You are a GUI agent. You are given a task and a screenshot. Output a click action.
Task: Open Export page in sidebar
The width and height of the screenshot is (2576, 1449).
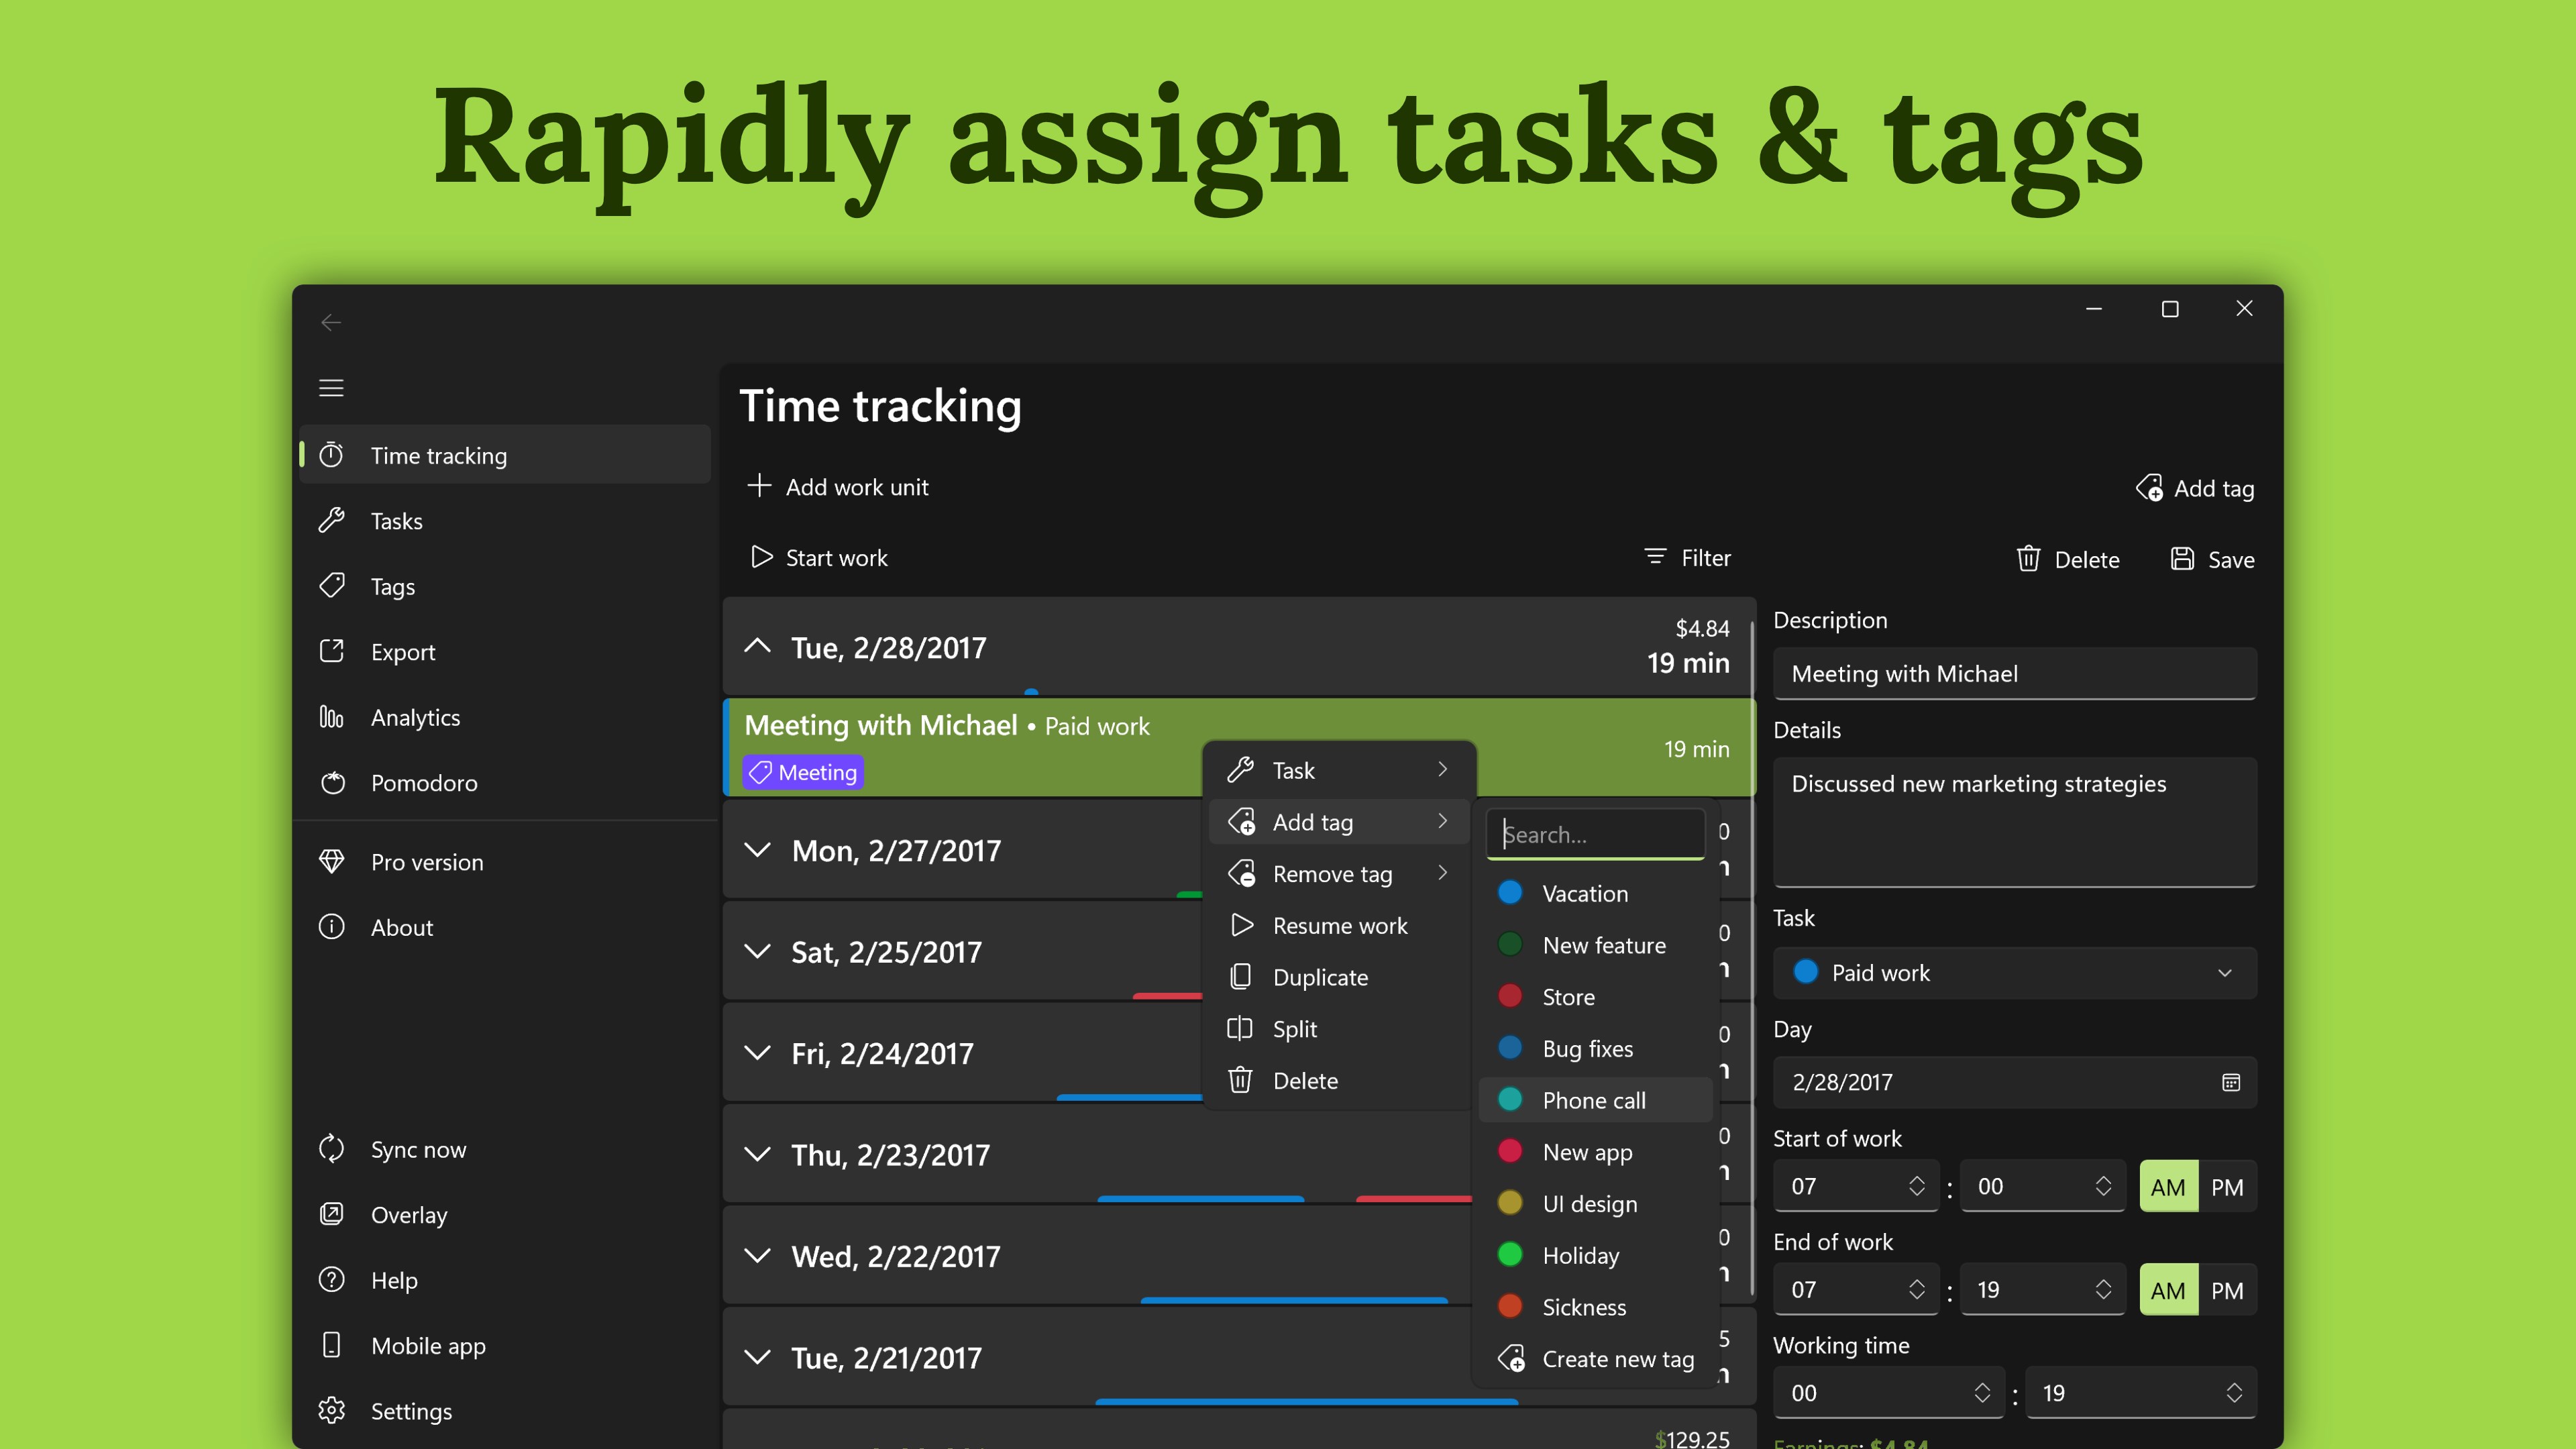[402, 652]
